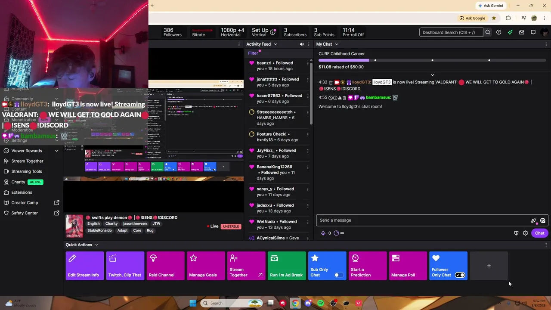Open options for baanzrl follow event
This screenshot has height=310, width=551.
[x=308, y=63]
